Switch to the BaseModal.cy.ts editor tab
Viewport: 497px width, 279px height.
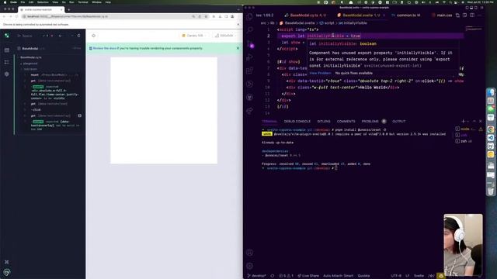[305, 15]
